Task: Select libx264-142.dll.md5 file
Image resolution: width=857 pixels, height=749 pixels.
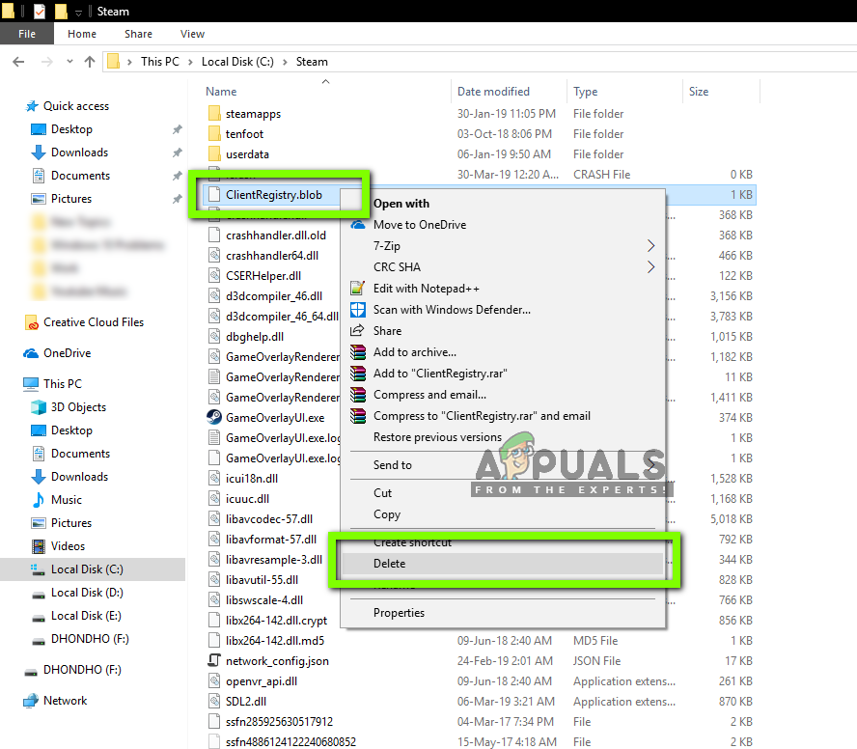Action: coord(275,641)
